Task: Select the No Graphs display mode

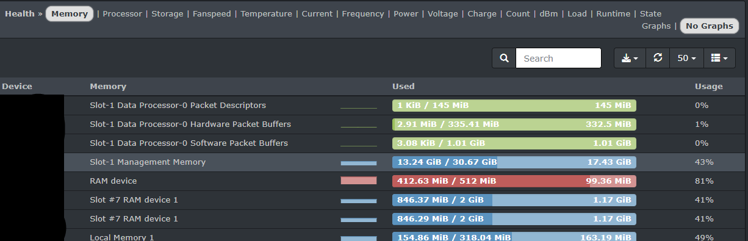Action: (x=709, y=26)
